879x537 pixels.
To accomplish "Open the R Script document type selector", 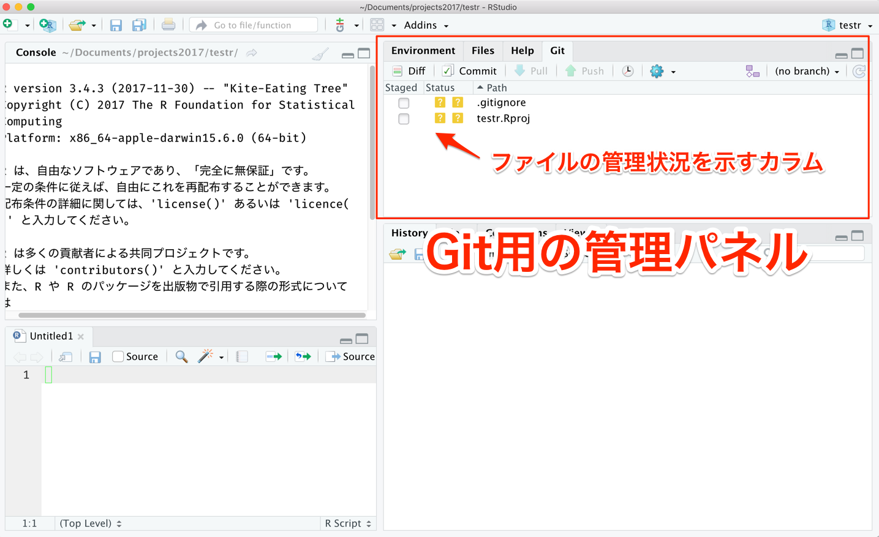I will pos(347,524).
